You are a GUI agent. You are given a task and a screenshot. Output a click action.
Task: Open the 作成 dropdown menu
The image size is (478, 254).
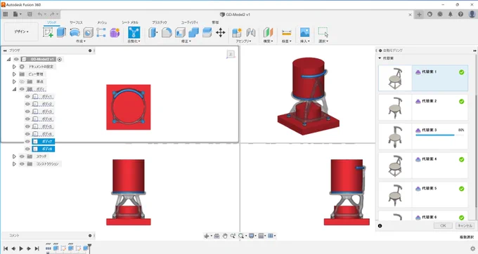(x=81, y=41)
